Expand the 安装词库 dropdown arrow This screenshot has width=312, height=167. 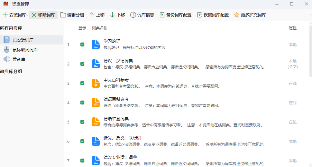click(27, 15)
